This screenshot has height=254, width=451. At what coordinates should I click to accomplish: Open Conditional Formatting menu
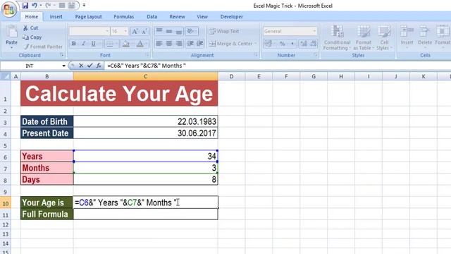pyautogui.click(x=337, y=37)
